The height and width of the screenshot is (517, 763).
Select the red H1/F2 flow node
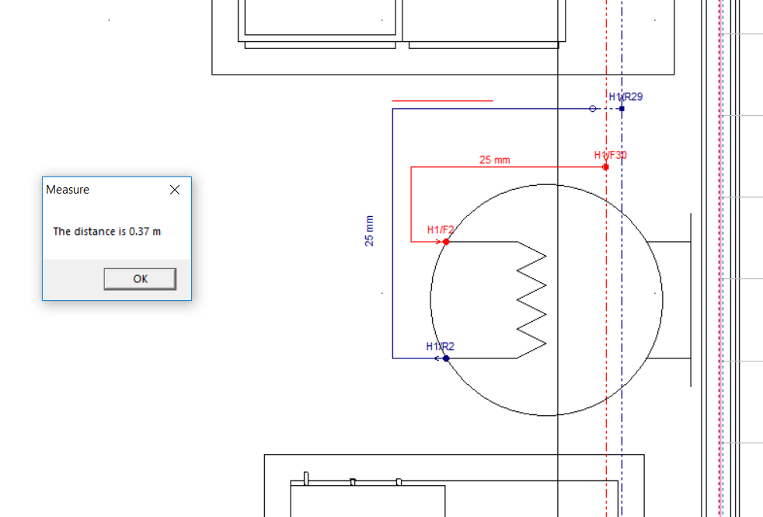click(446, 242)
